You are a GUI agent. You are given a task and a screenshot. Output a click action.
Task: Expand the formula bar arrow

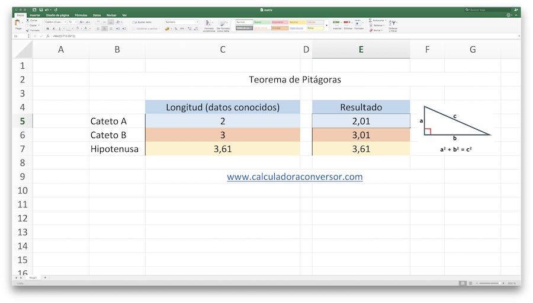coord(519,36)
